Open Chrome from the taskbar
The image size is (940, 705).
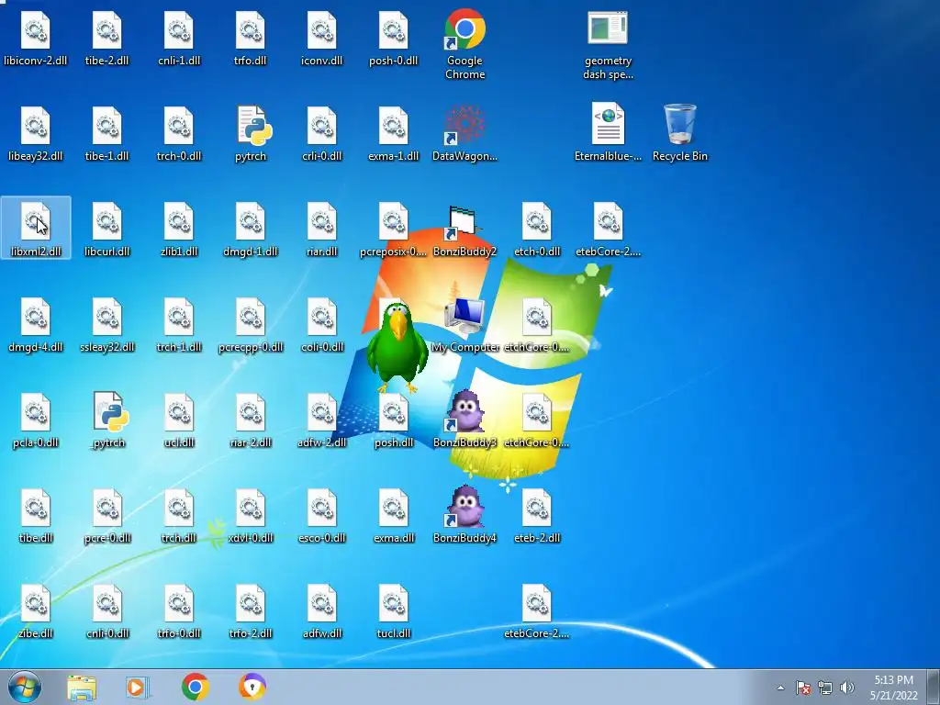pos(195,687)
